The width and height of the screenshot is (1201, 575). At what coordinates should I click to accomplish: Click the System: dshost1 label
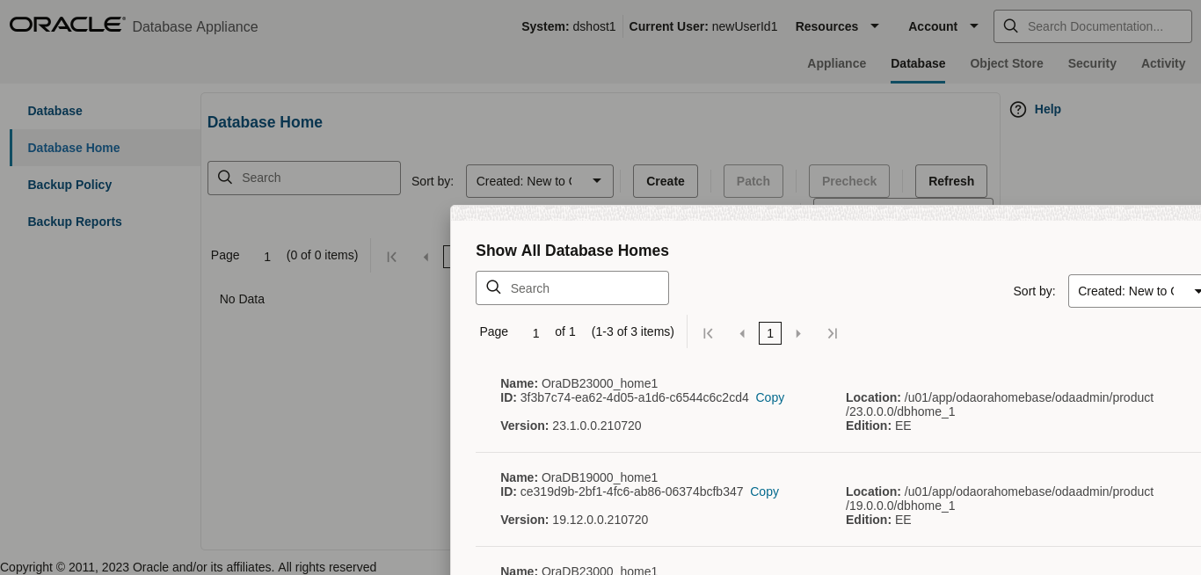click(x=569, y=26)
